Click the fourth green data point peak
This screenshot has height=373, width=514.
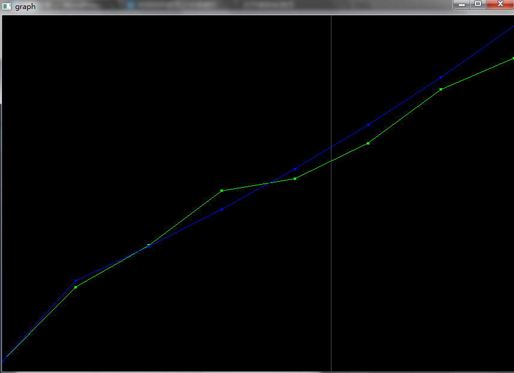coord(222,191)
